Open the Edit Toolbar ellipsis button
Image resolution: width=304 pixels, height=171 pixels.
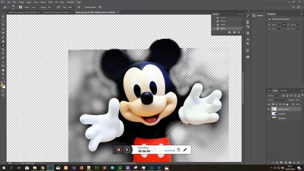[3, 78]
